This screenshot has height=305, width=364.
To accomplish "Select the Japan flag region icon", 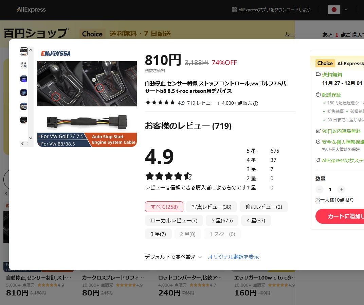I will tap(334, 10).
